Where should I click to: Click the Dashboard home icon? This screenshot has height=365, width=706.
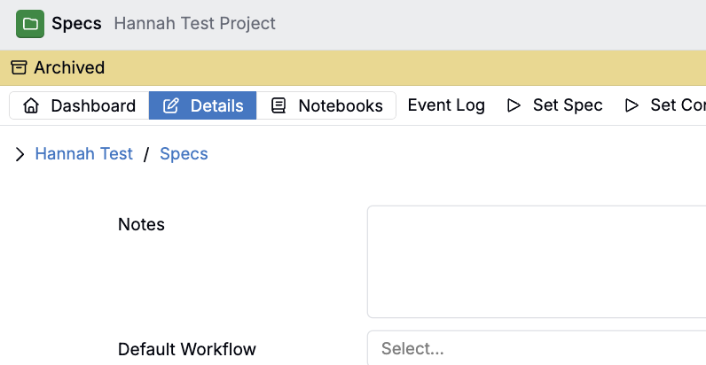click(x=31, y=105)
